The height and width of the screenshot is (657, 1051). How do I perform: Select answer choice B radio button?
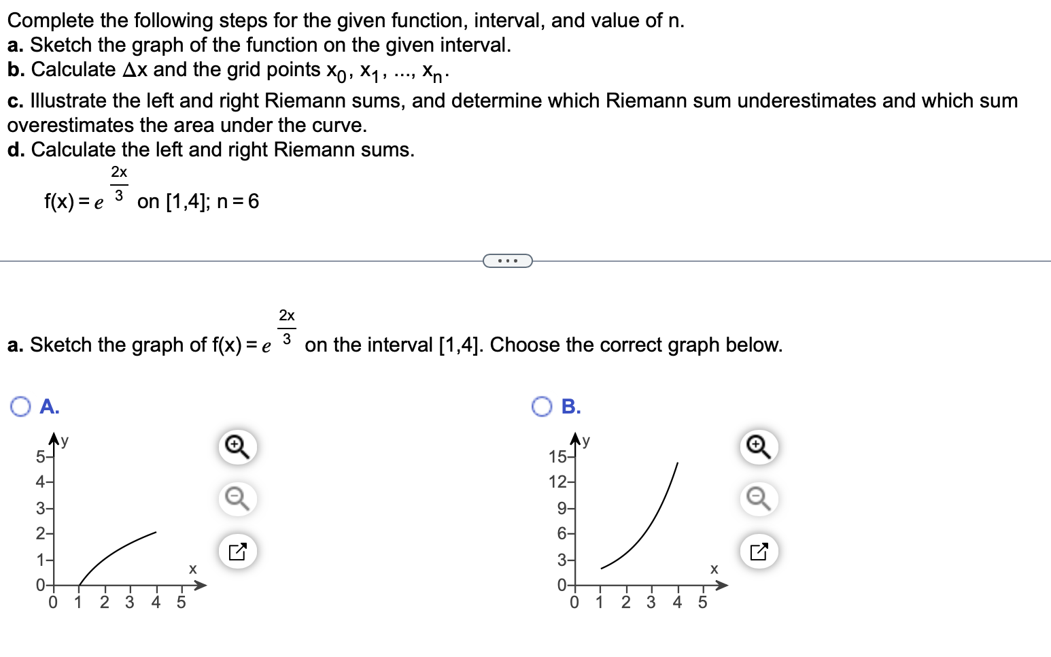pos(540,406)
